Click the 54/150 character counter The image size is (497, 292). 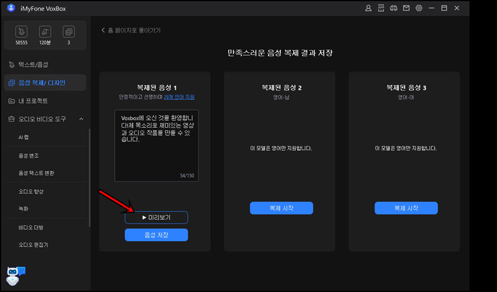tap(187, 176)
